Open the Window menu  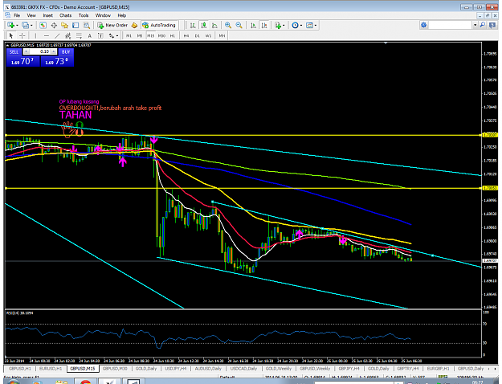(103, 15)
